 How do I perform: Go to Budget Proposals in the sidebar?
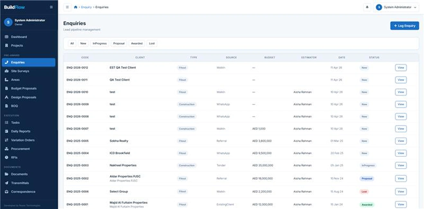pyautogui.click(x=24, y=88)
